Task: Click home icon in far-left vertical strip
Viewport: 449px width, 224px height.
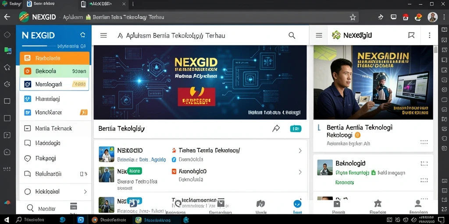Action: click(x=7, y=67)
